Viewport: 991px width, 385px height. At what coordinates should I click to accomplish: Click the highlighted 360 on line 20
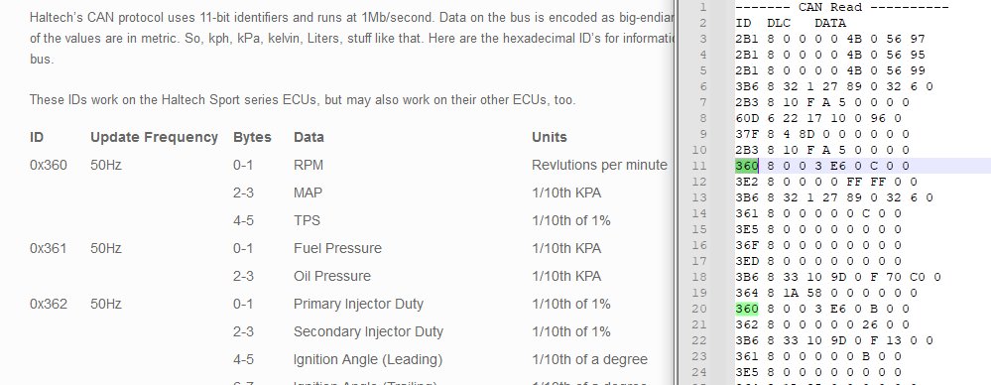point(746,309)
